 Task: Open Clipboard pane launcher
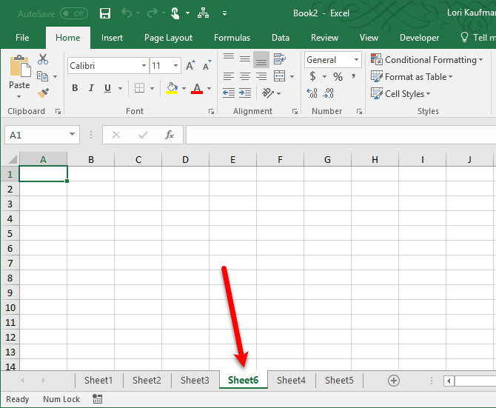(x=58, y=111)
